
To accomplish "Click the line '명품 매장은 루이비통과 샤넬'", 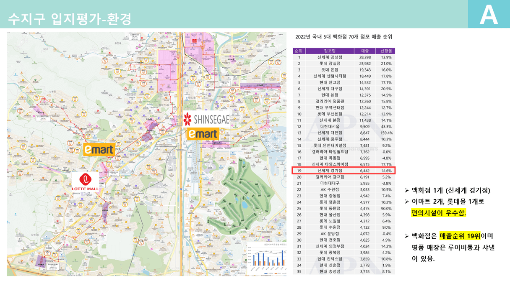I will 453,248.
